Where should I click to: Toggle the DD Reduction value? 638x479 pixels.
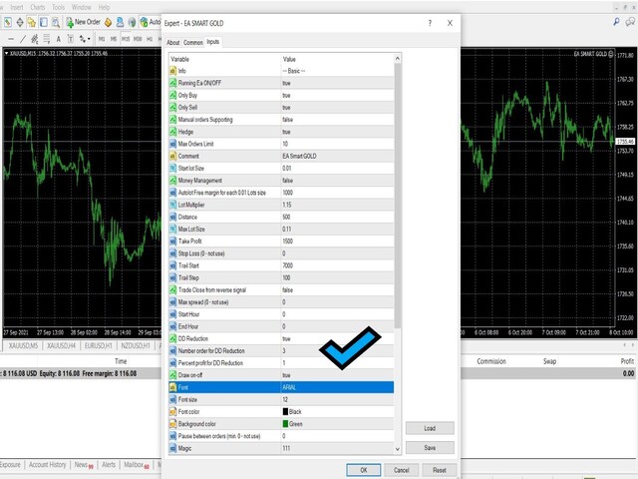click(x=337, y=339)
